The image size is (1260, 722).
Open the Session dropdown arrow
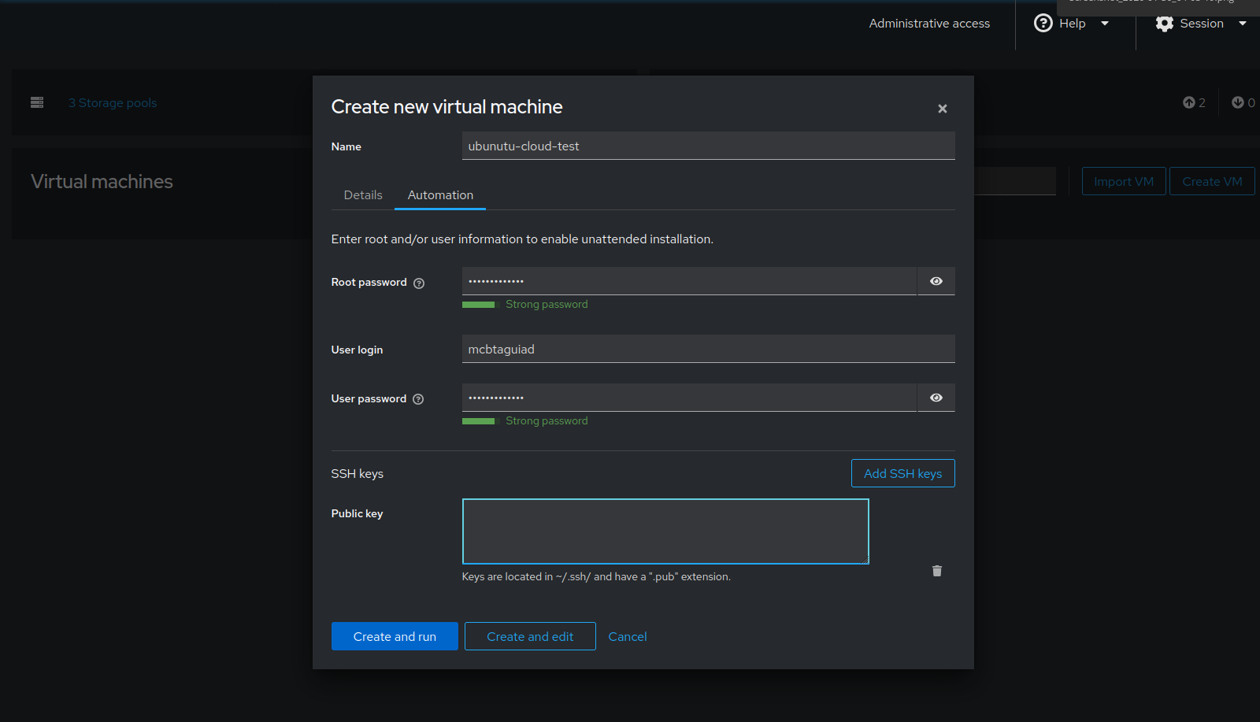point(1243,24)
